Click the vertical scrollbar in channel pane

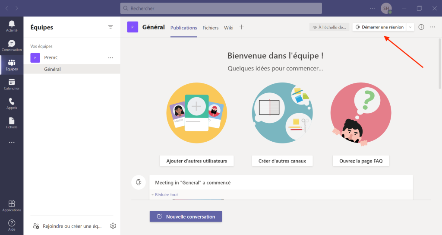[x=440, y=64]
